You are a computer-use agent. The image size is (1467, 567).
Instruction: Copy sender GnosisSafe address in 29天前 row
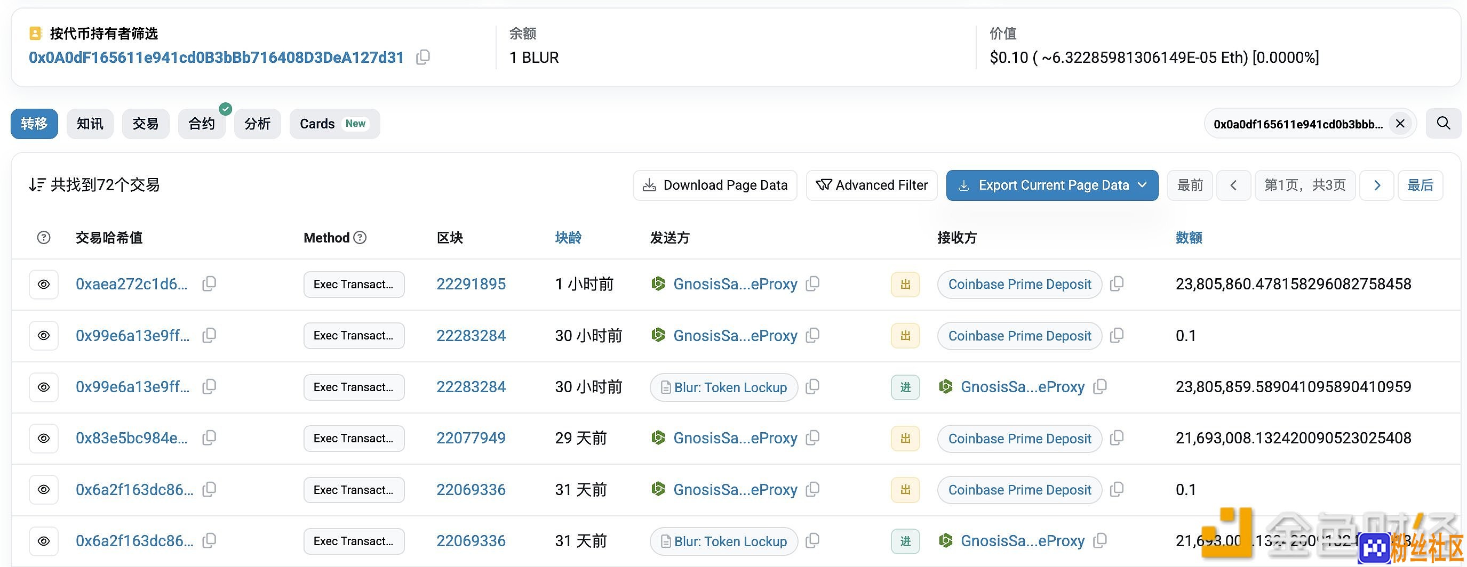click(x=812, y=438)
